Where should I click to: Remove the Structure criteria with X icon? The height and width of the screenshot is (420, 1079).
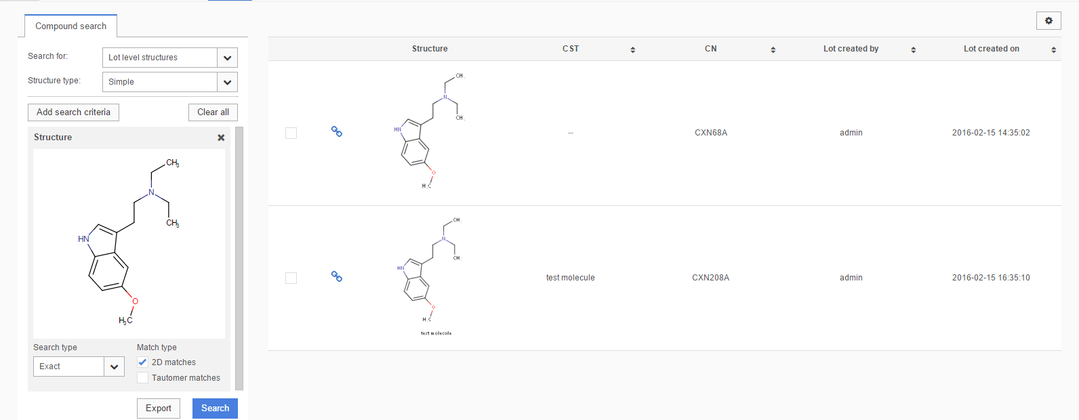pos(221,138)
